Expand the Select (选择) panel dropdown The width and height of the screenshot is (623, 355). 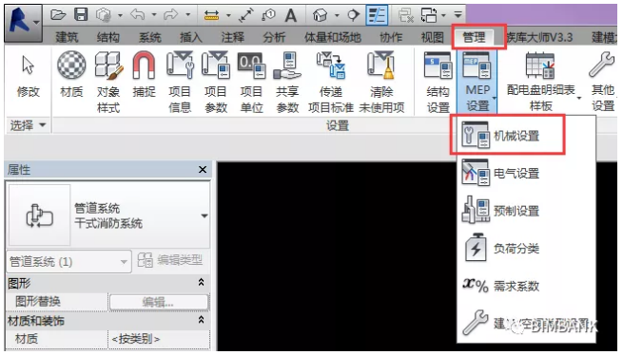(x=28, y=125)
